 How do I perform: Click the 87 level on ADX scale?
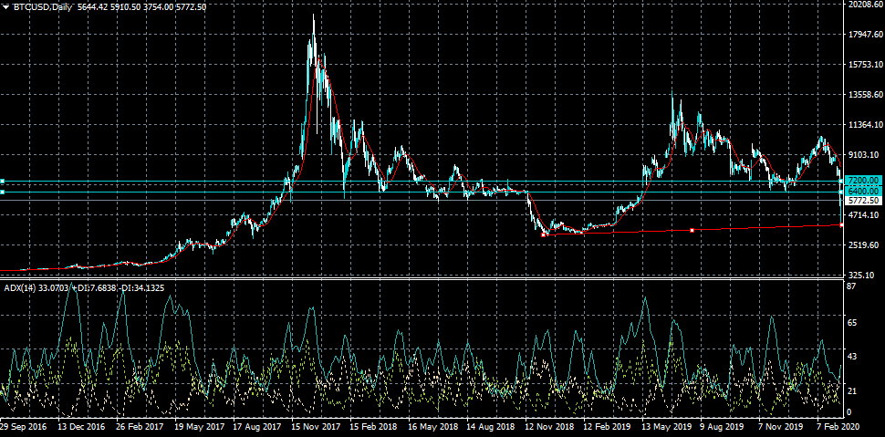(852, 286)
